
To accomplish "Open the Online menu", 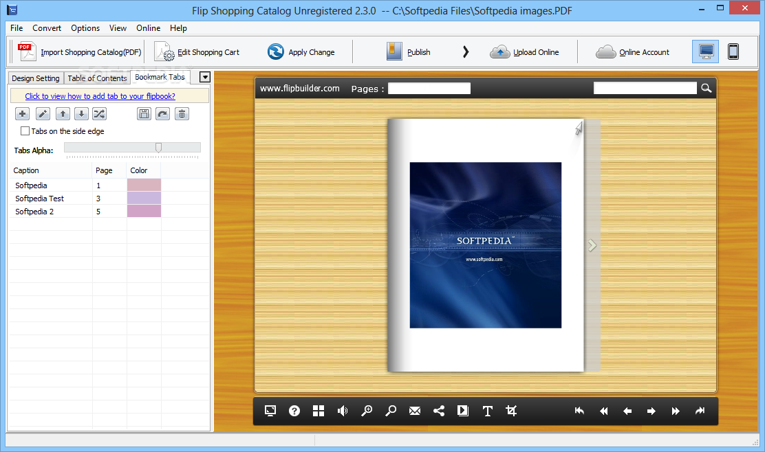I will (149, 28).
